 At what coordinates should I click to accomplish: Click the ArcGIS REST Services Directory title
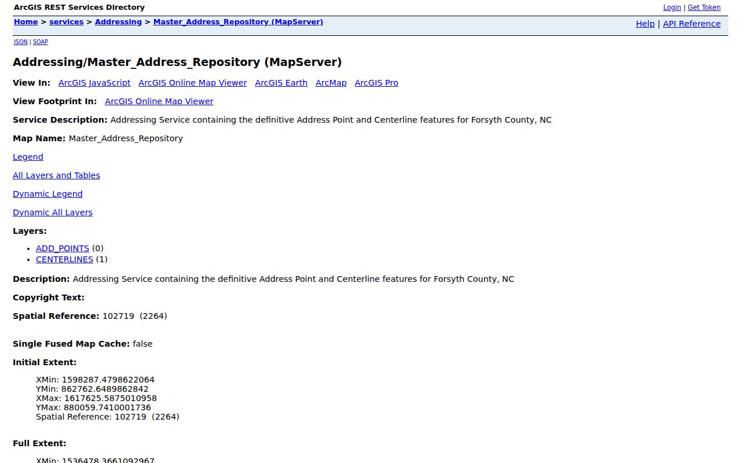[x=79, y=8]
